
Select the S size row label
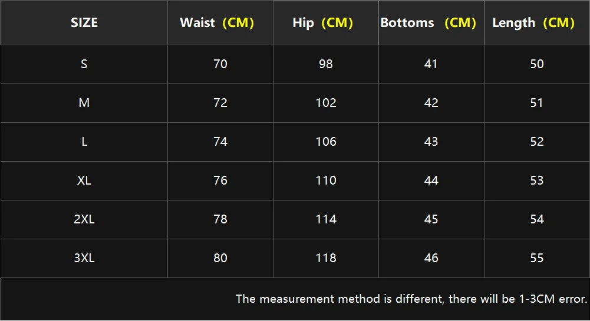(x=84, y=64)
